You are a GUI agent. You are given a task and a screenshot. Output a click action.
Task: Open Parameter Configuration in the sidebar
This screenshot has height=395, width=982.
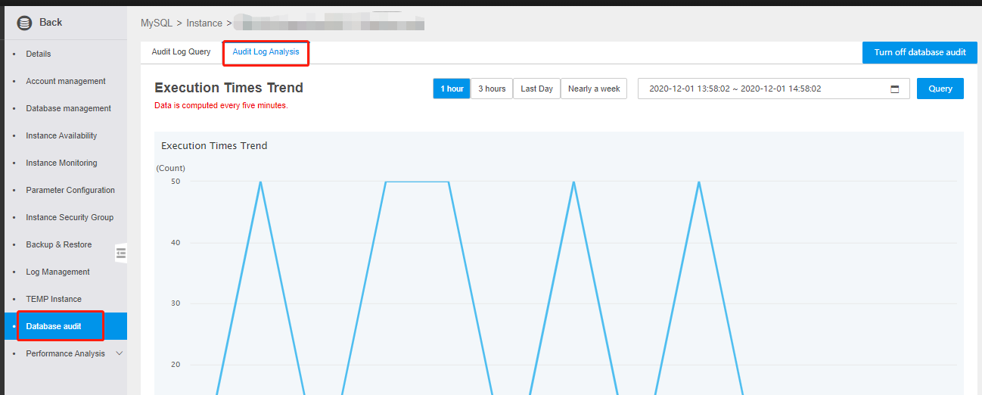70,190
